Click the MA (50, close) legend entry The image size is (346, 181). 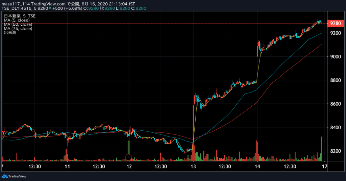point(18,24)
